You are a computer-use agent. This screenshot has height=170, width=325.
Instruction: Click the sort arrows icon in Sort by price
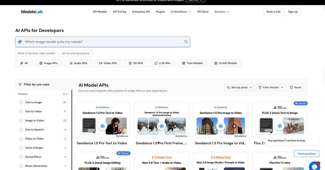point(228,87)
